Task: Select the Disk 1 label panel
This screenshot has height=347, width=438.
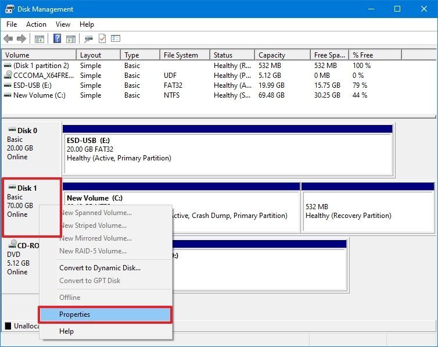Action: pos(31,208)
